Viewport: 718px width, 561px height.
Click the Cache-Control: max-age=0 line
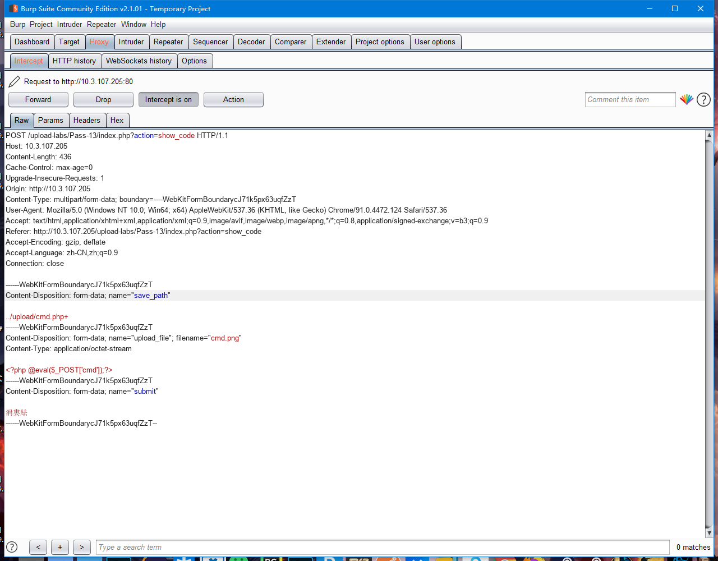pos(49,167)
